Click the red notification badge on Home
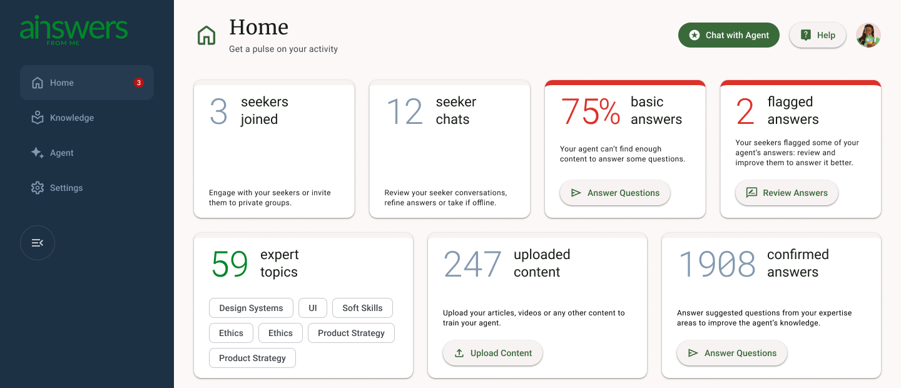The width and height of the screenshot is (901, 388). click(139, 83)
